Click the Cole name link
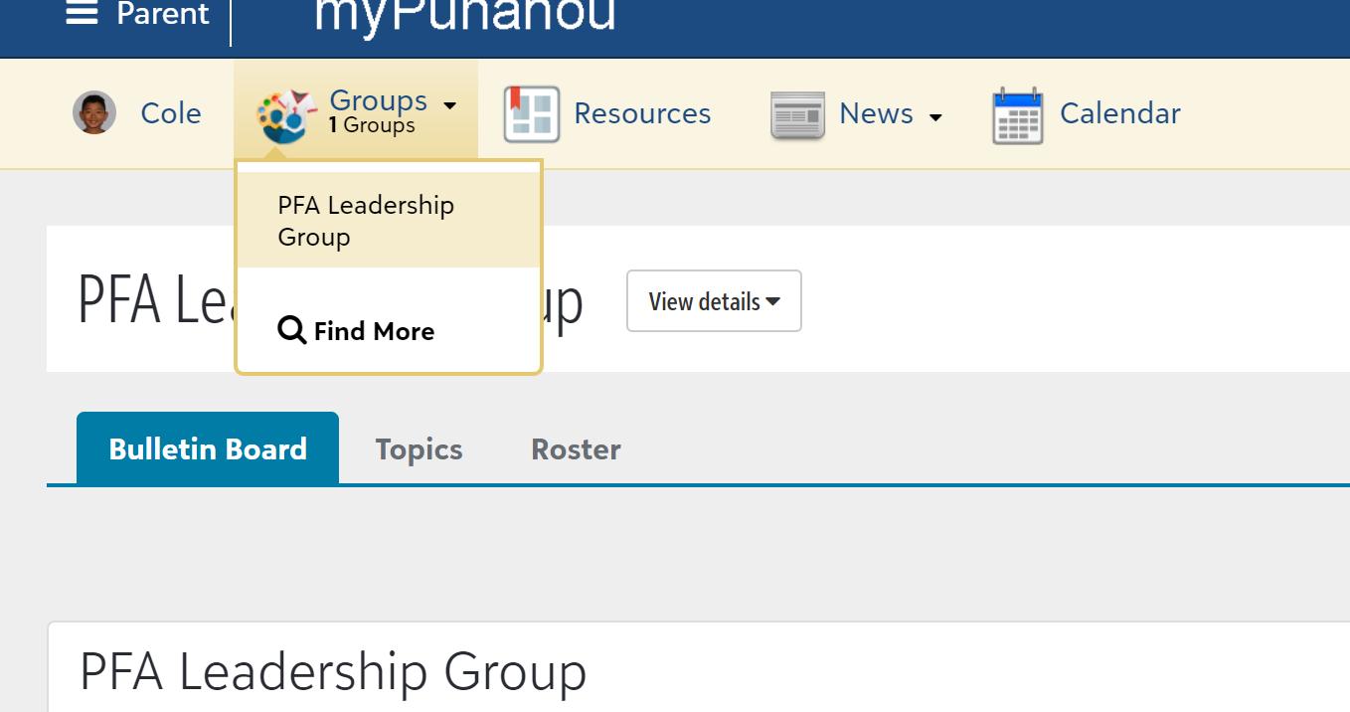This screenshot has width=1350, height=712. (171, 113)
